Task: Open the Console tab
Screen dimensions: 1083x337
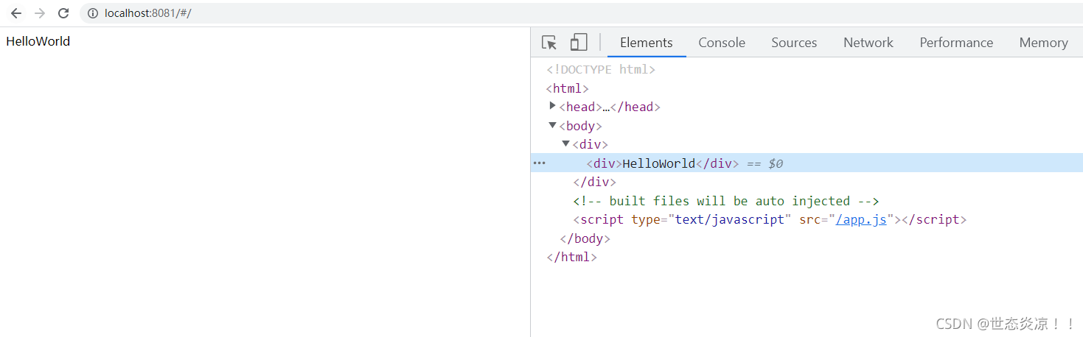Action: [722, 43]
